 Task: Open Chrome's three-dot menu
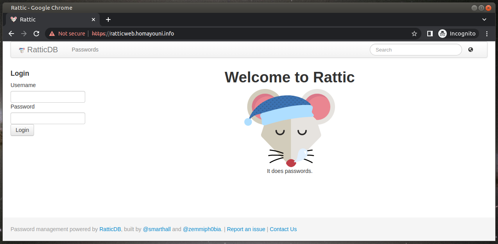pos(487,34)
